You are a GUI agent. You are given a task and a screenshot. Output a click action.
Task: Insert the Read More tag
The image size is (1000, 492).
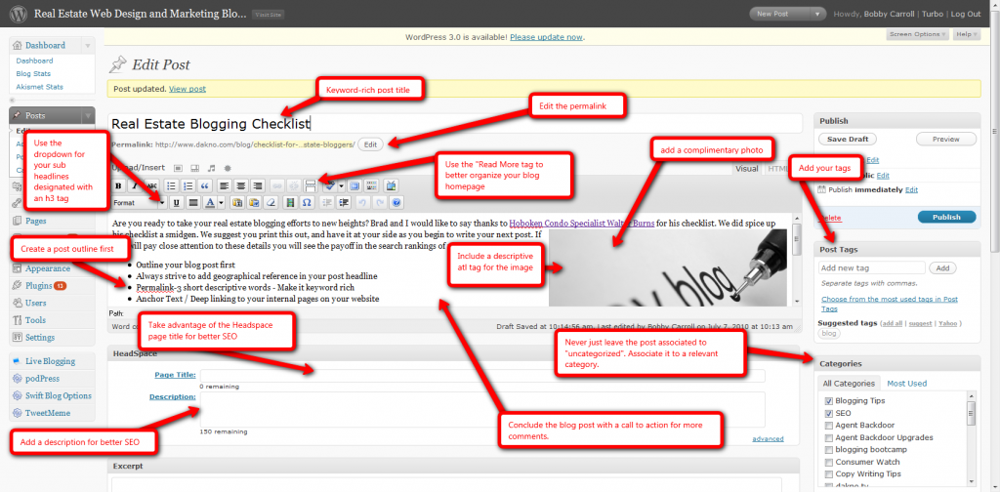click(x=311, y=185)
